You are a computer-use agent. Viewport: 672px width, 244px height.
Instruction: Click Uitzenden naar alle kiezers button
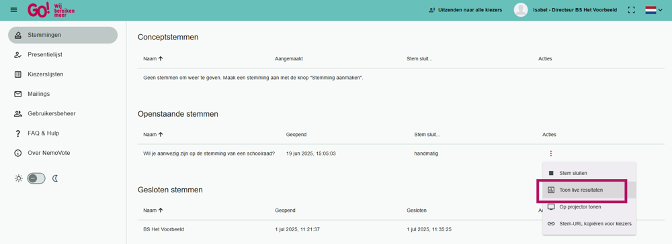pyautogui.click(x=466, y=10)
